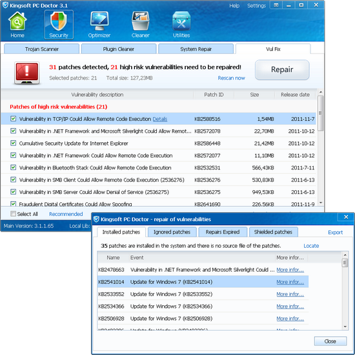Open More info link for KB2534366
355x355 pixels.
pos(290,307)
